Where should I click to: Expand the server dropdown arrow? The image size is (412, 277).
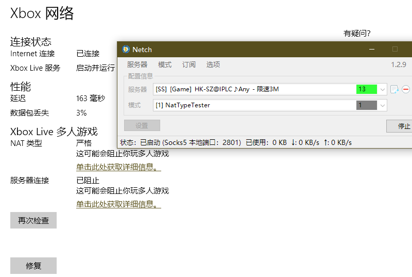(382, 89)
